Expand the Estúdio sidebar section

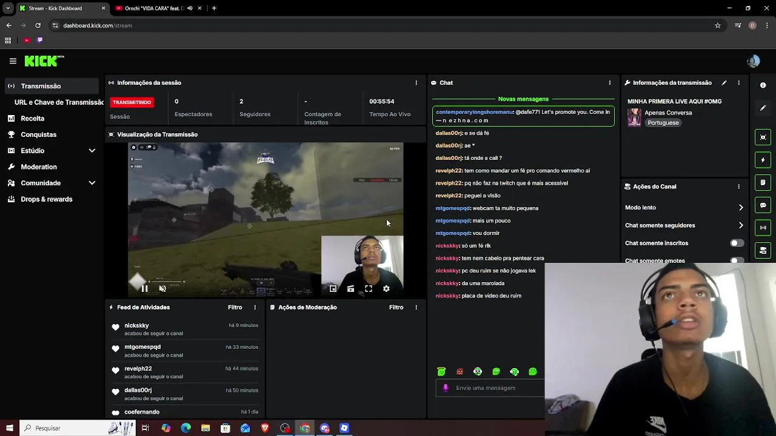click(x=92, y=151)
